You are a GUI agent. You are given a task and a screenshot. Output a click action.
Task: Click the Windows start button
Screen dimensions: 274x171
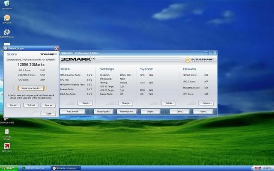click(x=9, y=168)
